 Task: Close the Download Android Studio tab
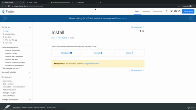tap(72, 2)
